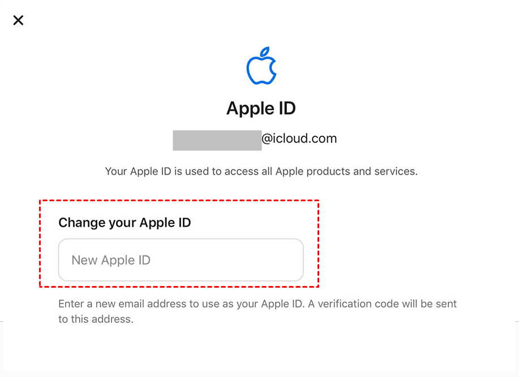
Task: Select the @icloud.com email text
Action: 299,138
